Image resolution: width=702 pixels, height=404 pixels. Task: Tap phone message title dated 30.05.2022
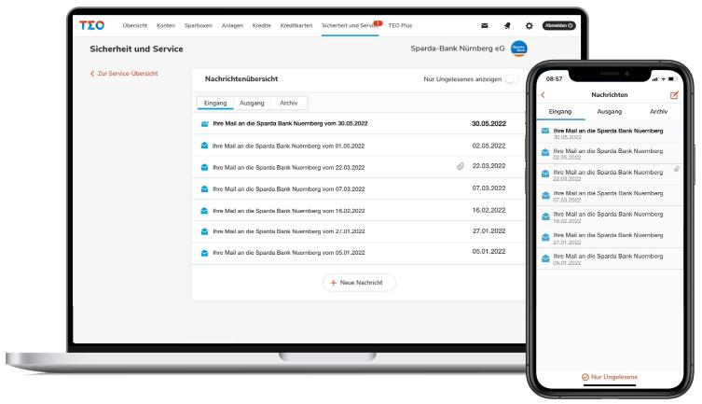pyautogui.click(x=608, y=131)
